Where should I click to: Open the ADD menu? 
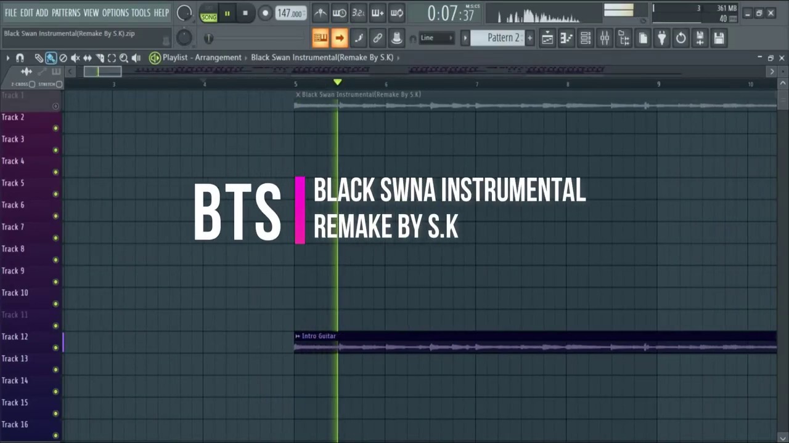(42, 12)
